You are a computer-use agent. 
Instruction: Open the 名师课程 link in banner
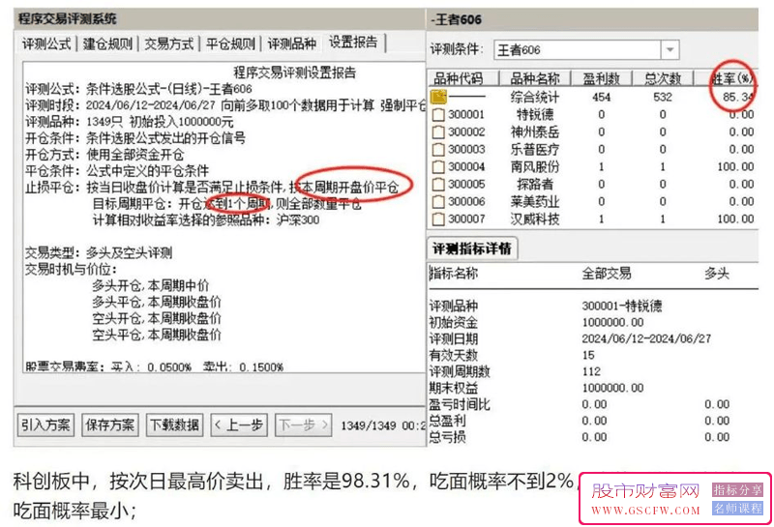tap(737, 509)
